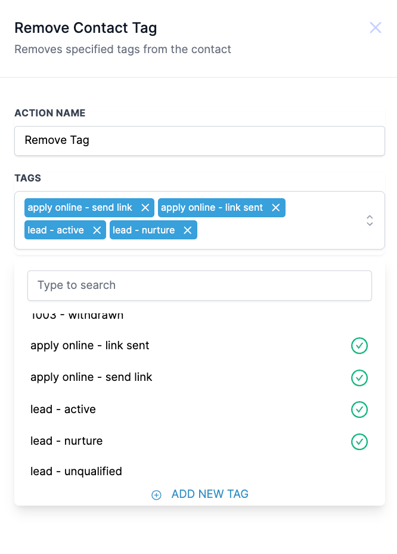Remove 'lead - nurture' tag chip
This screenshot has height=554, width=397.
[x=187, y=230]
